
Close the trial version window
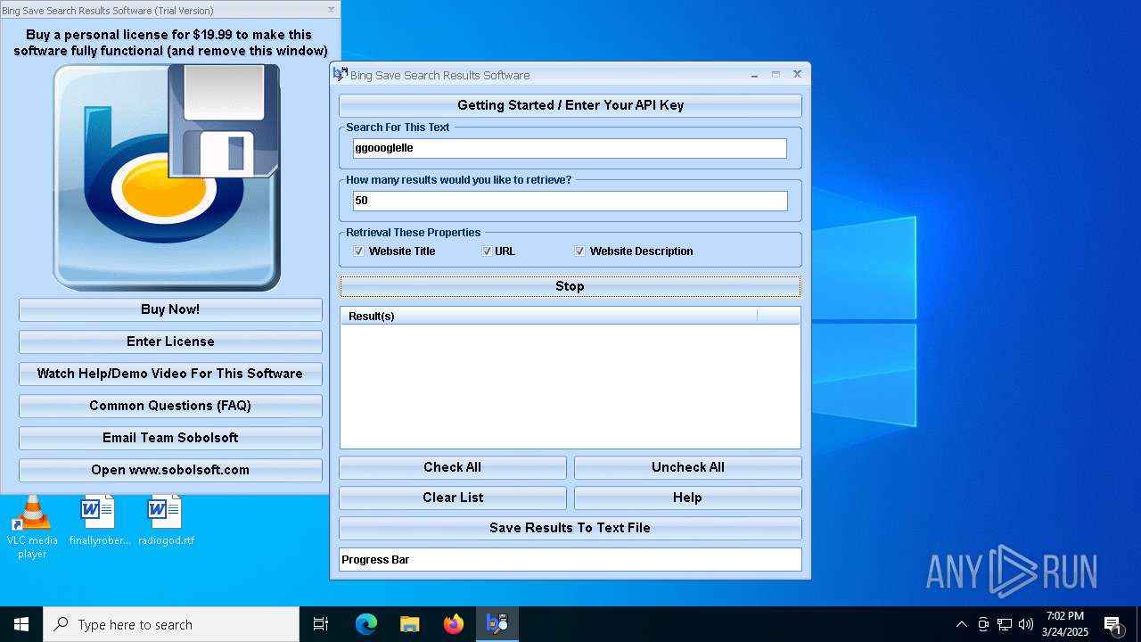pos(332,10)
